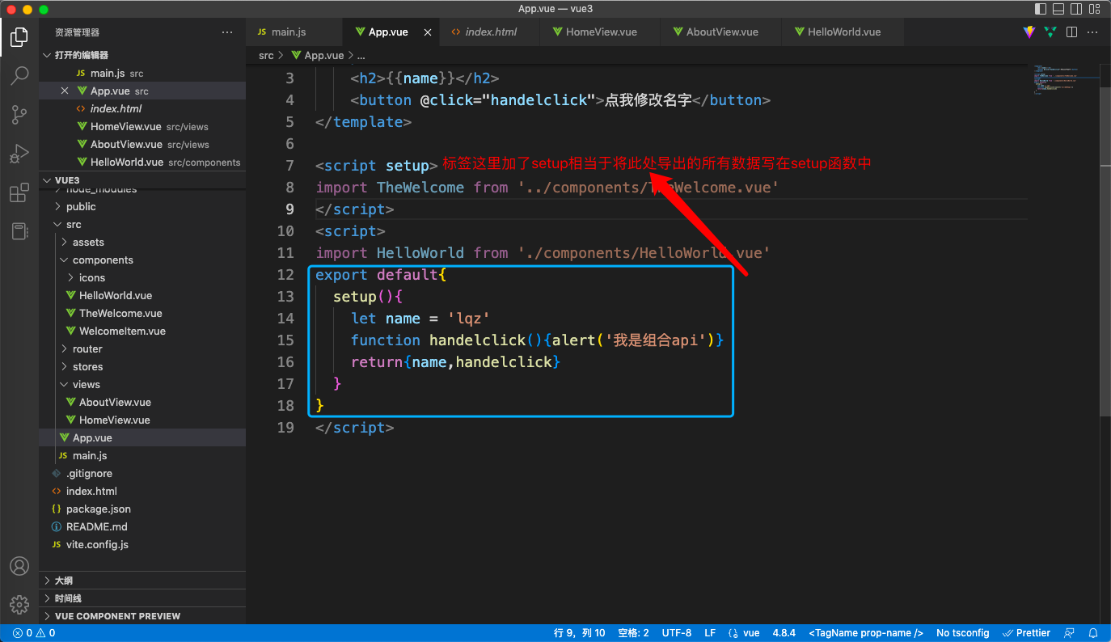Change file encoding from UTF-8
This screenshot has height=642, width=1111.
click(x=677, y=633)
